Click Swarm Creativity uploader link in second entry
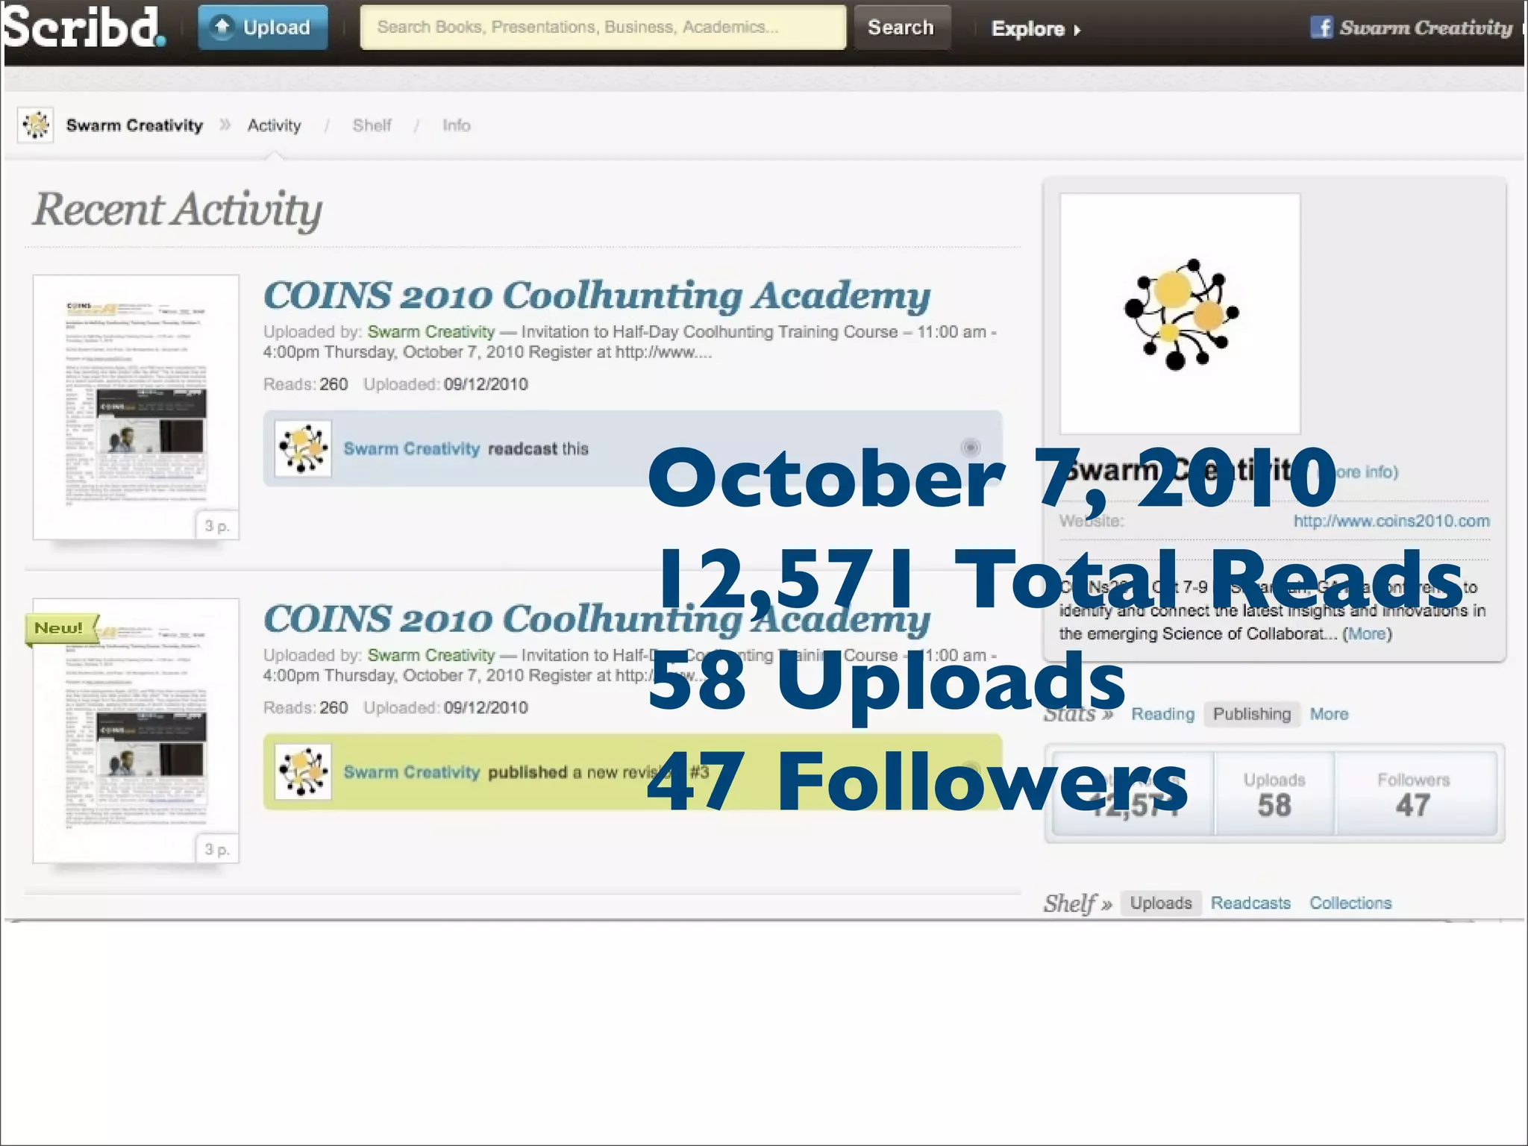Viewport: 1528px width, 1146px height. click(x=431, y=655)
